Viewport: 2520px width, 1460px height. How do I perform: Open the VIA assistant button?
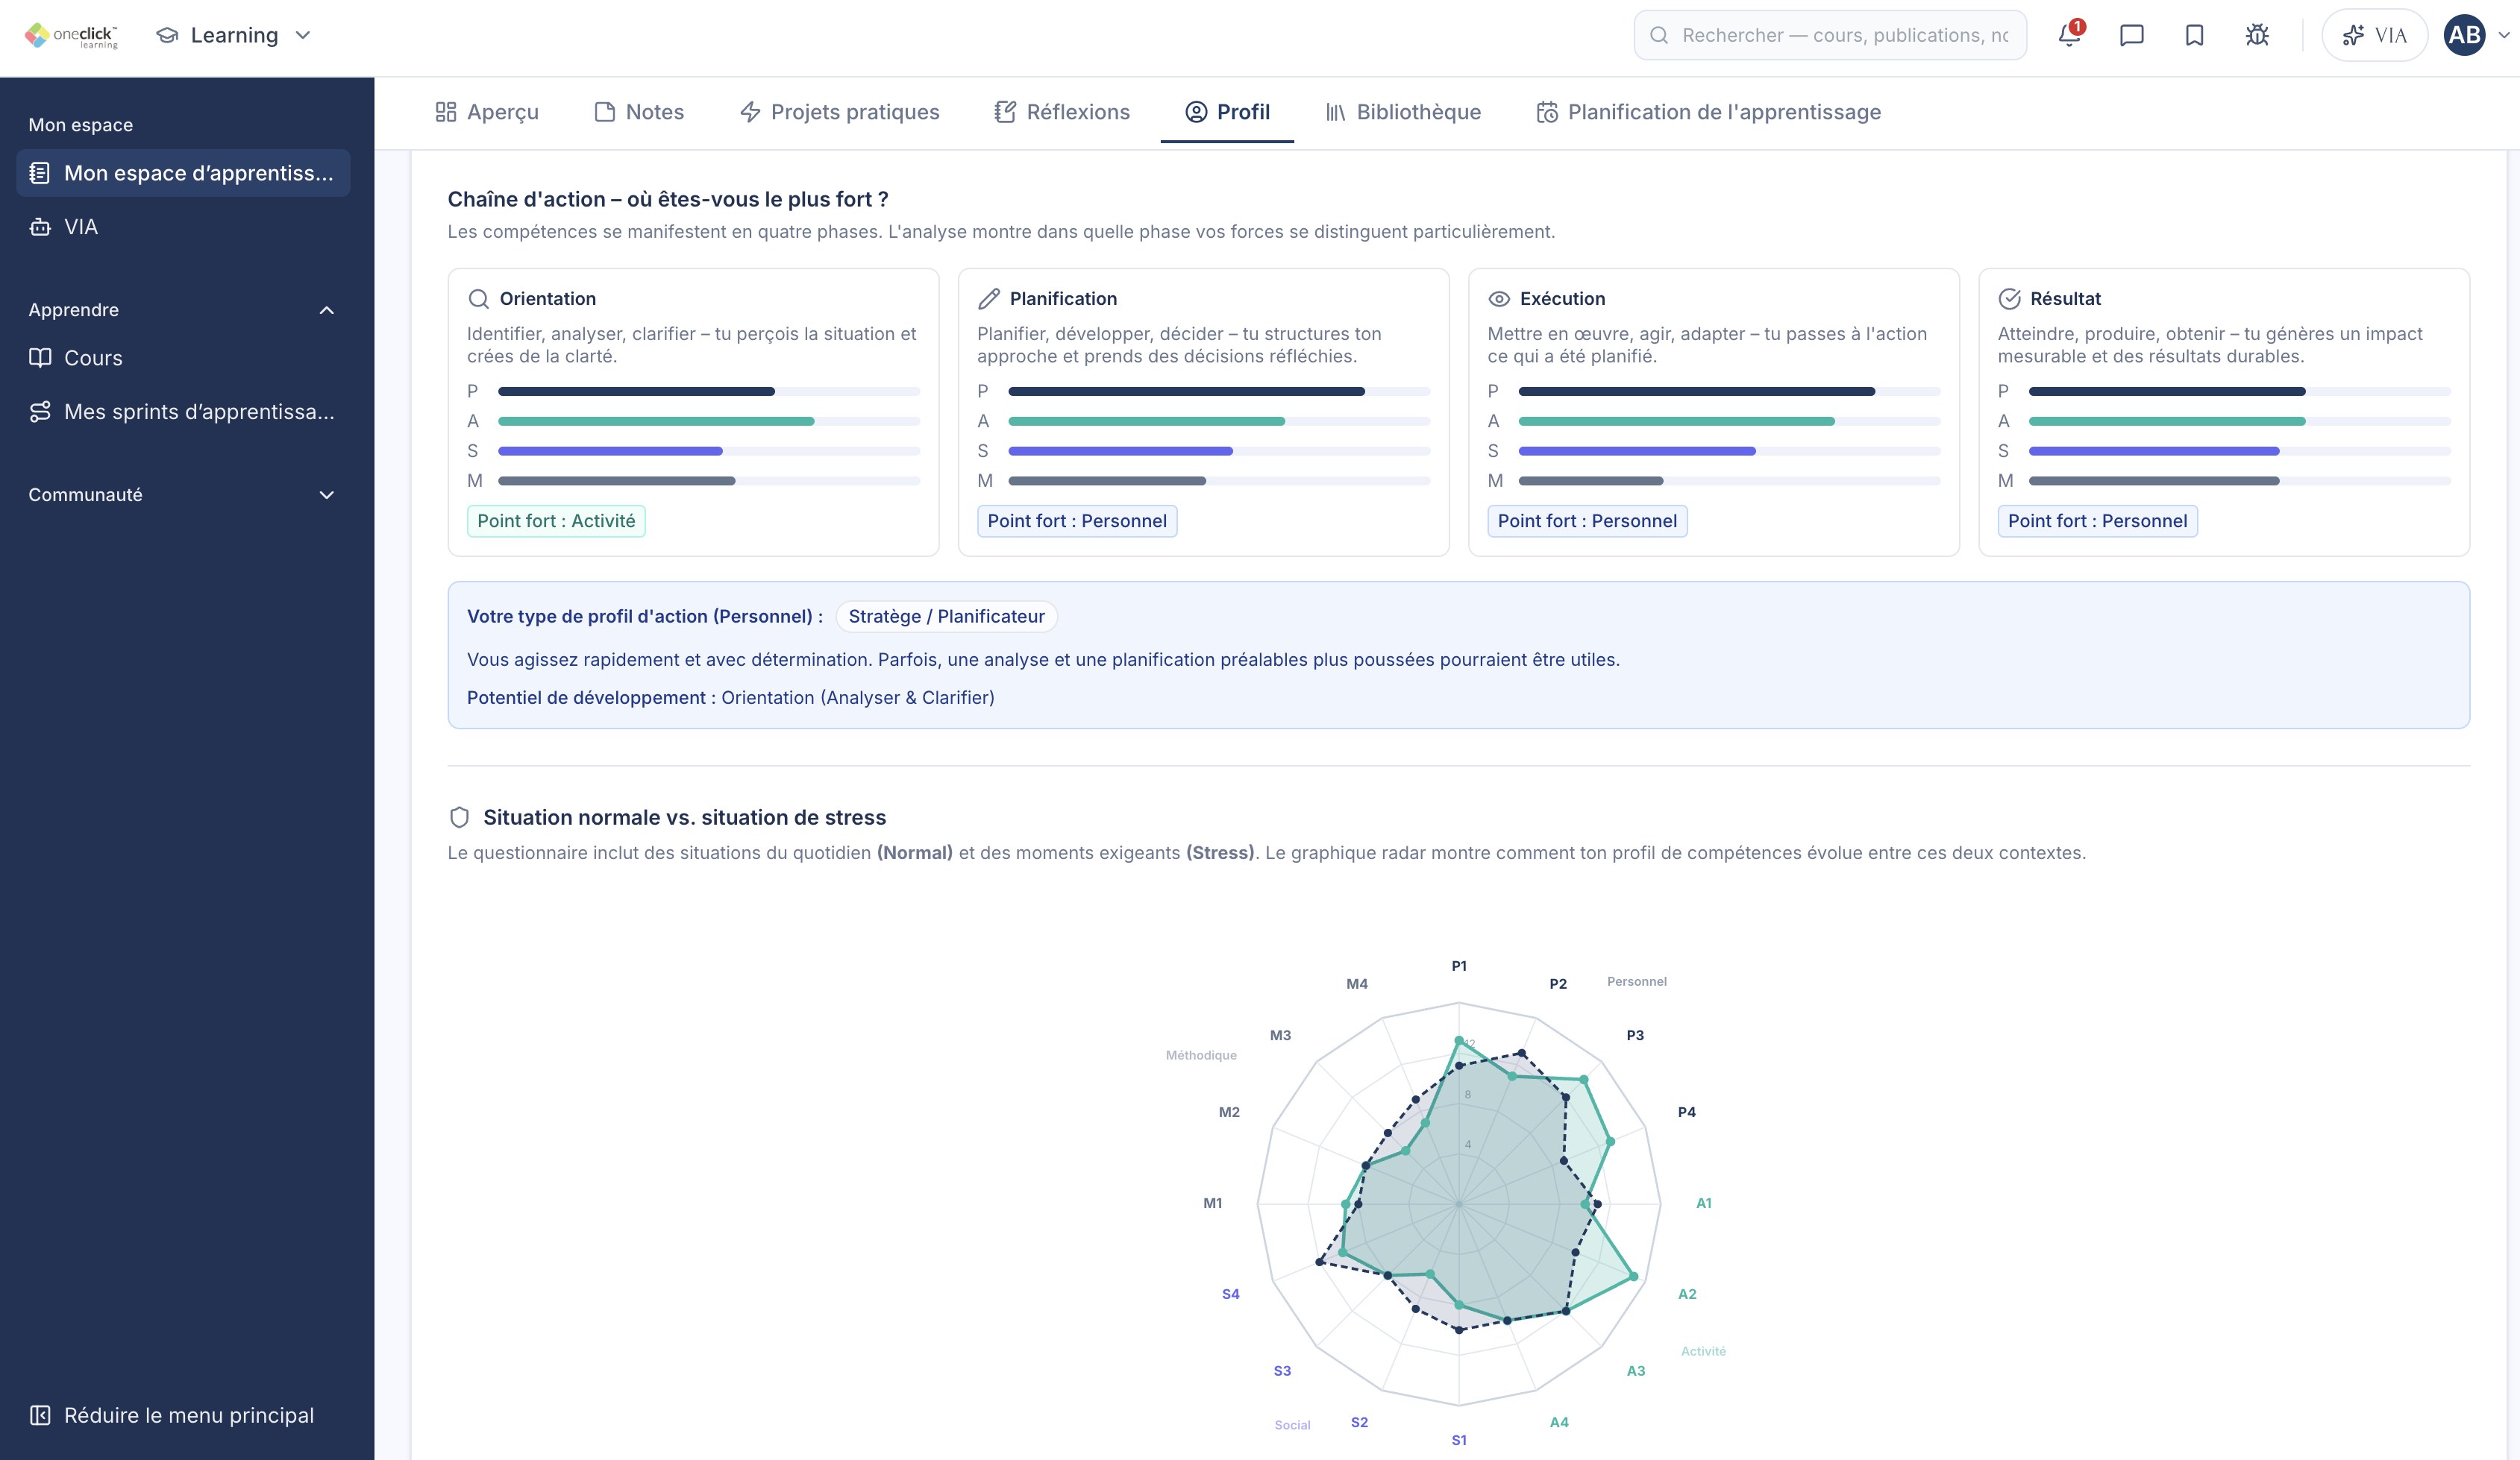click(2374, 35)
